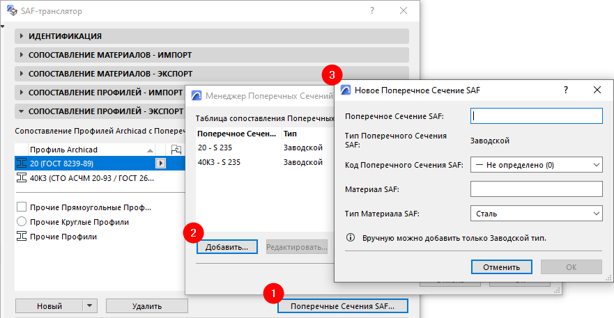Expand СОПОСТАВЛЕНИЕ ПРОФИЛЕЙ - ИМПОРТ section

pyautogui.click(x=100, y=93)
